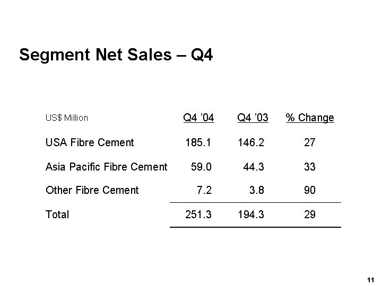Click the Q4 '03 column header

click(253, 118)
